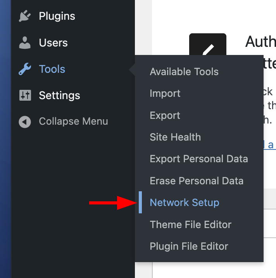
Task: Open the Users menu label
Action: pyautogui.click(x=53, y=43)
